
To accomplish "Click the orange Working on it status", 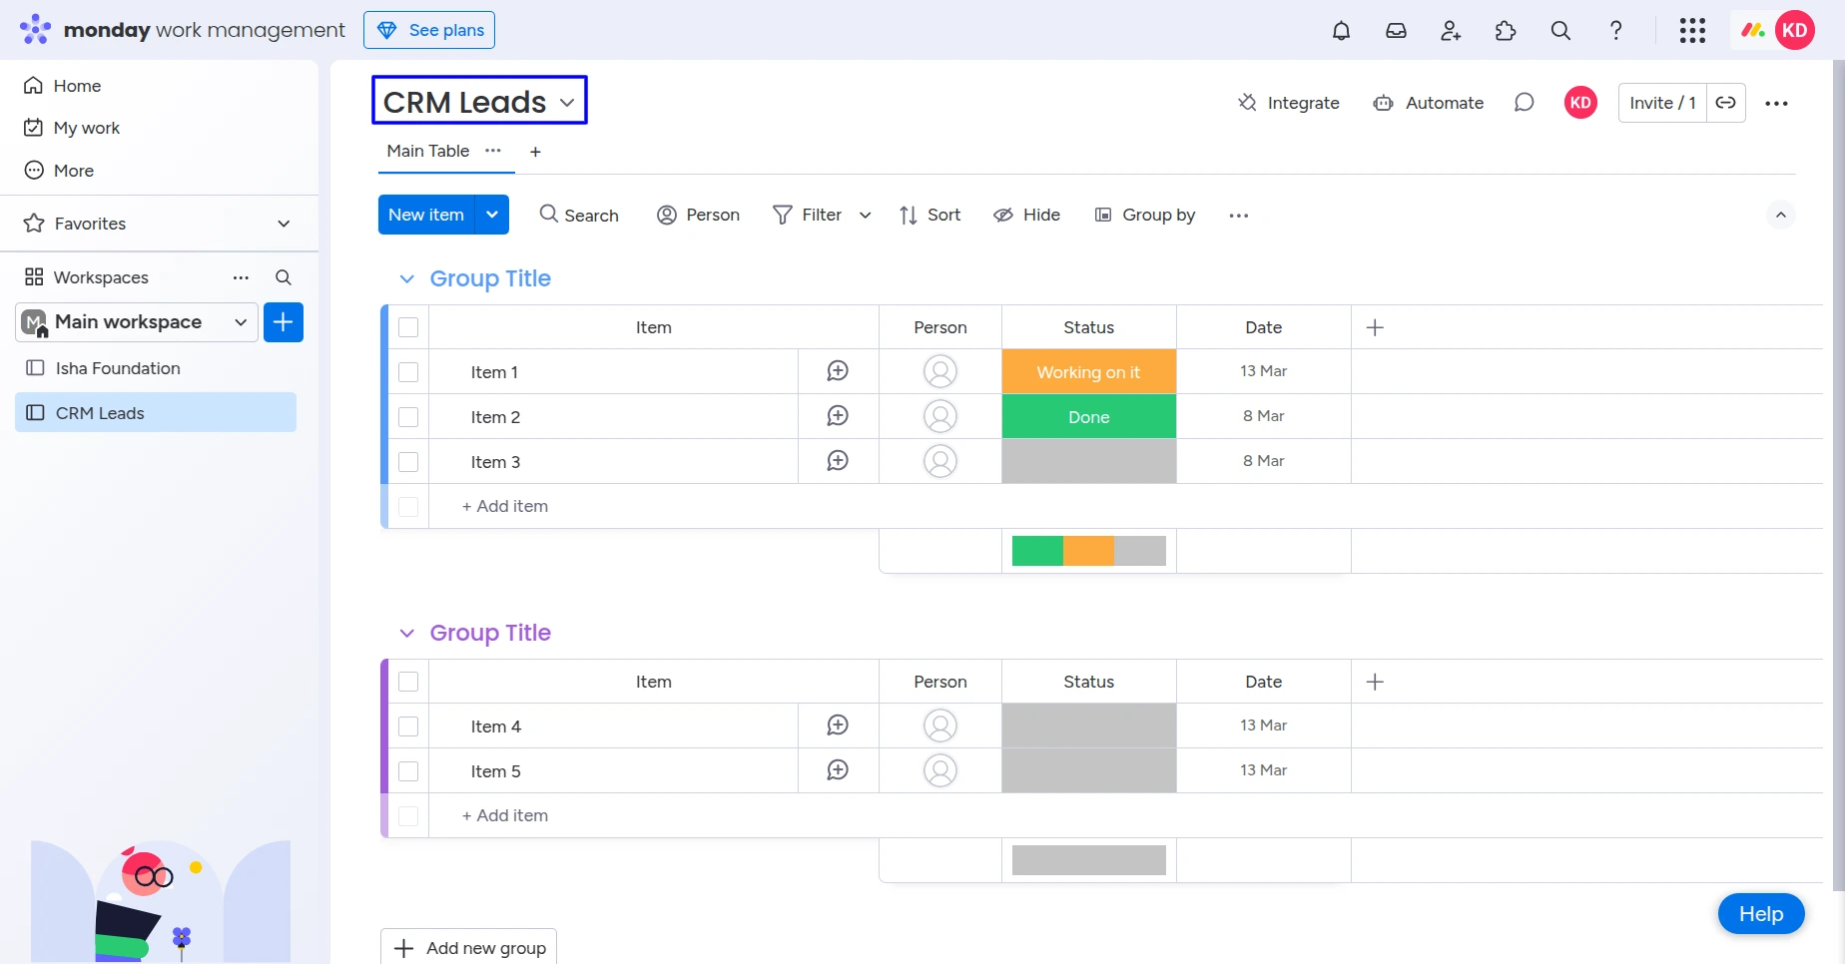I will [1088, 372].
